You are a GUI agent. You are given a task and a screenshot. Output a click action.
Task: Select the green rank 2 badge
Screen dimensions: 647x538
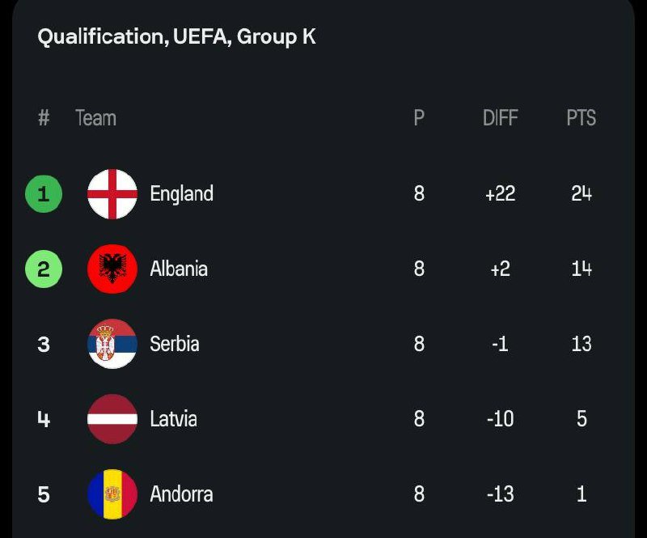point(44,269)
